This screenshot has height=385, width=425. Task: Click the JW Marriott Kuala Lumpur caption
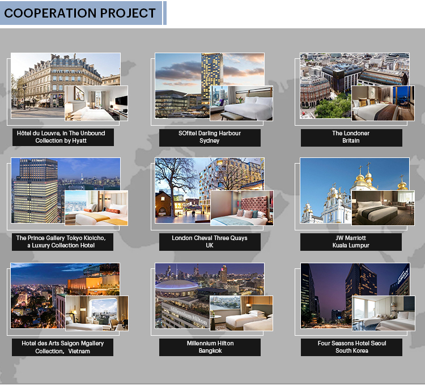coord(351,242)
